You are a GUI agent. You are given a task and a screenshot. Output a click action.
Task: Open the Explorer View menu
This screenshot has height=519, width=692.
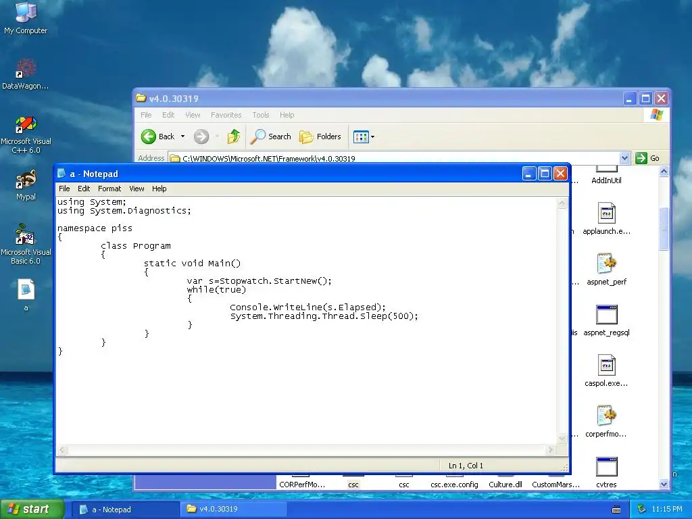(193, 115)
